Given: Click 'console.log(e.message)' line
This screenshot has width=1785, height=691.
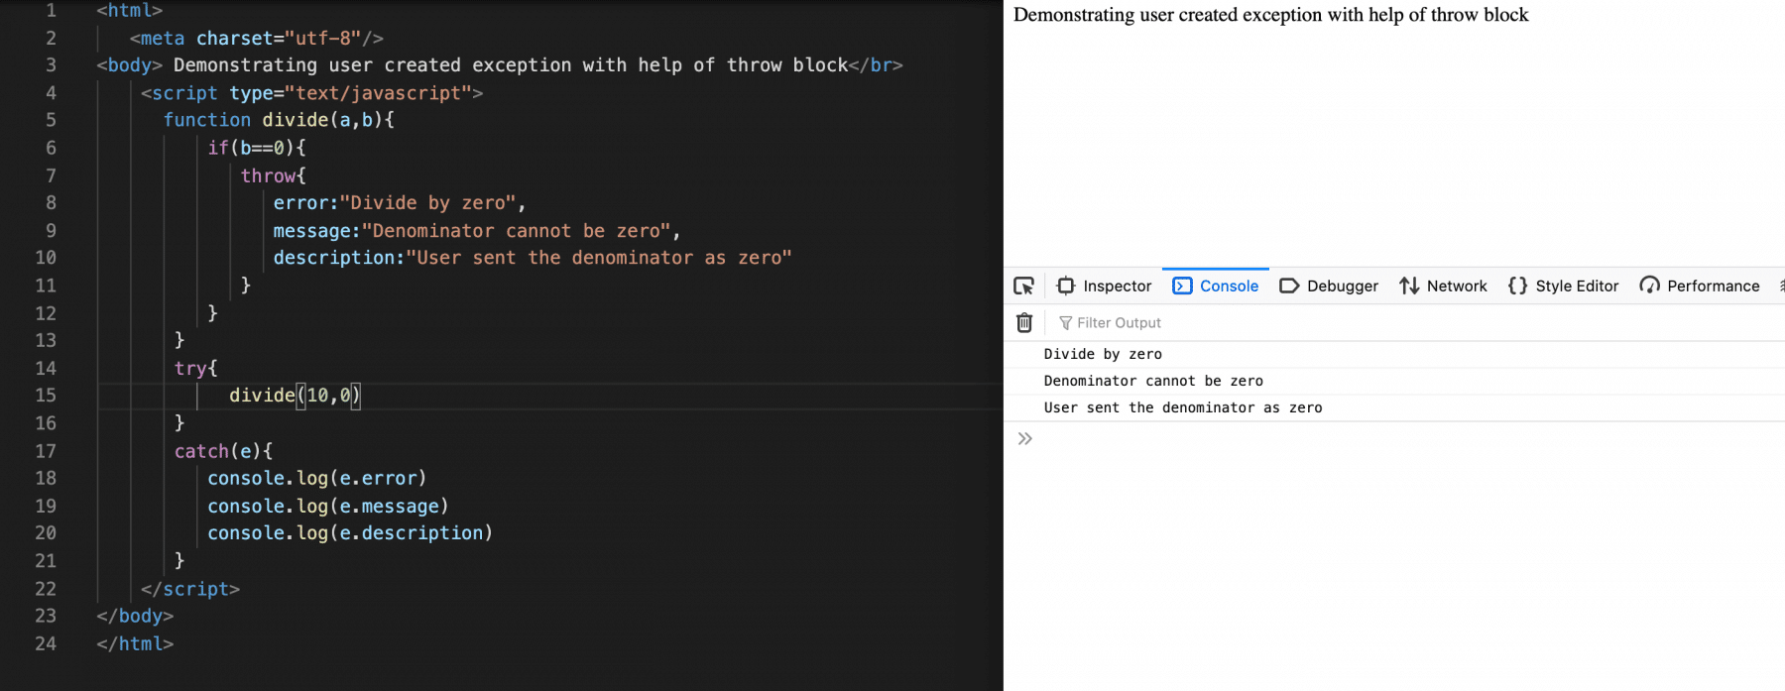Looking at the screenshot, I should click(328, 506).
